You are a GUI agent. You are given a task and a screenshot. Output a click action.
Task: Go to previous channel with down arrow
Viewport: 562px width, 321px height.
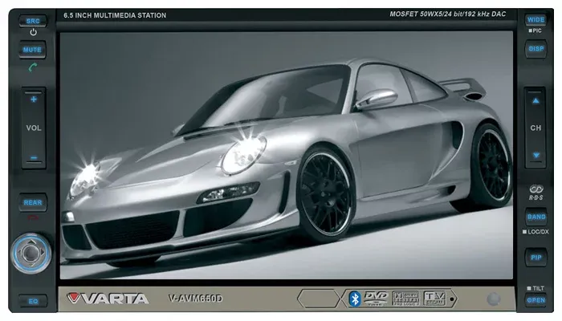pos(536,155)
